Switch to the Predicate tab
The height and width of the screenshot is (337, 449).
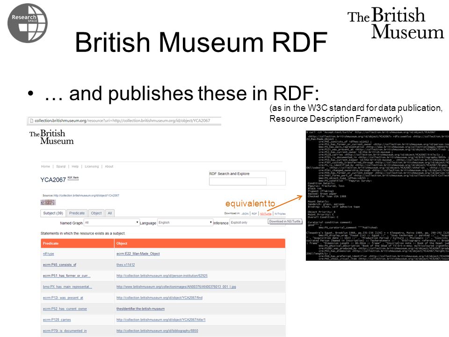click(x=77, y=213)
